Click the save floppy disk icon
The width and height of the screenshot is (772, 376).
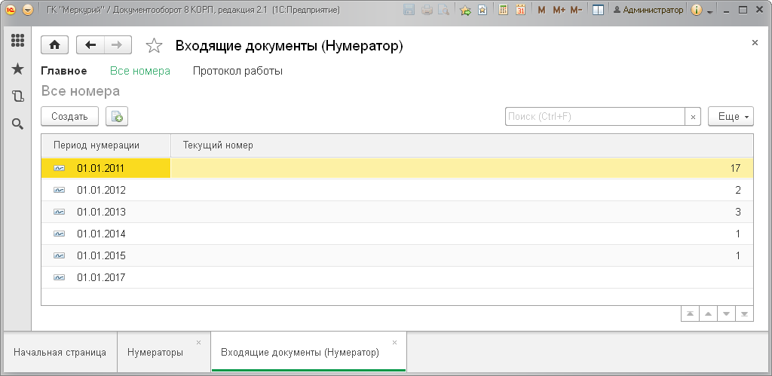pyautogui.click(x=409, y=10)
